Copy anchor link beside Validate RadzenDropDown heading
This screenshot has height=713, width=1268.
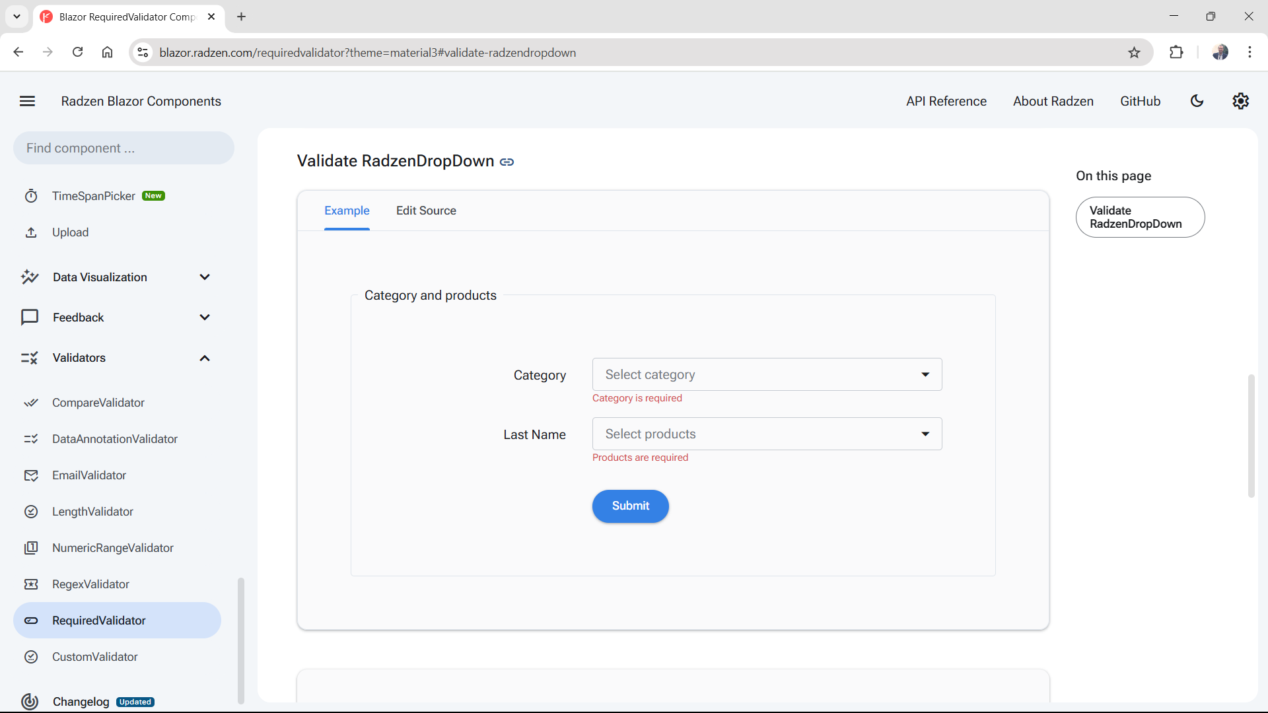[x=507, y=162]
